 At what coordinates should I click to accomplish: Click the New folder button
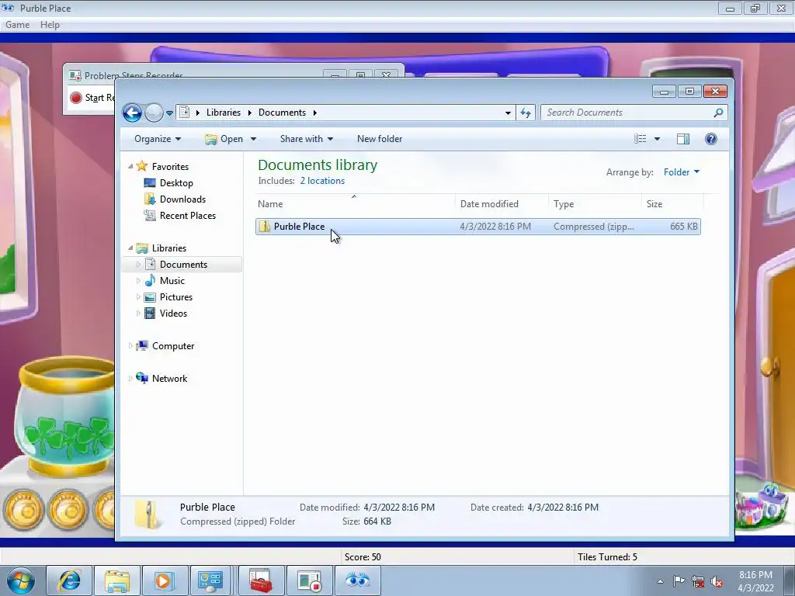[379, 139]
